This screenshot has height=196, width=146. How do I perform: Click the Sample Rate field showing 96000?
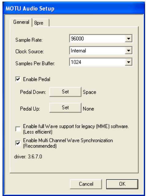(x=101, y=39)
